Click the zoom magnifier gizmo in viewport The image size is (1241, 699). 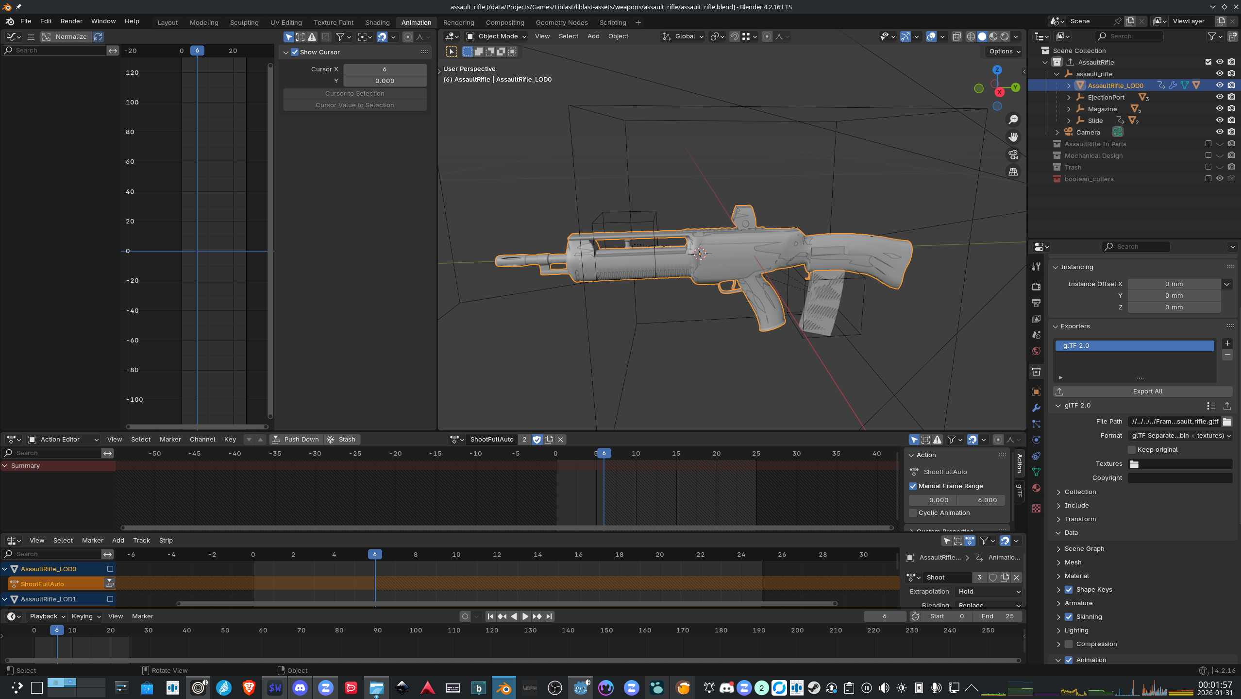[1013, 119]
